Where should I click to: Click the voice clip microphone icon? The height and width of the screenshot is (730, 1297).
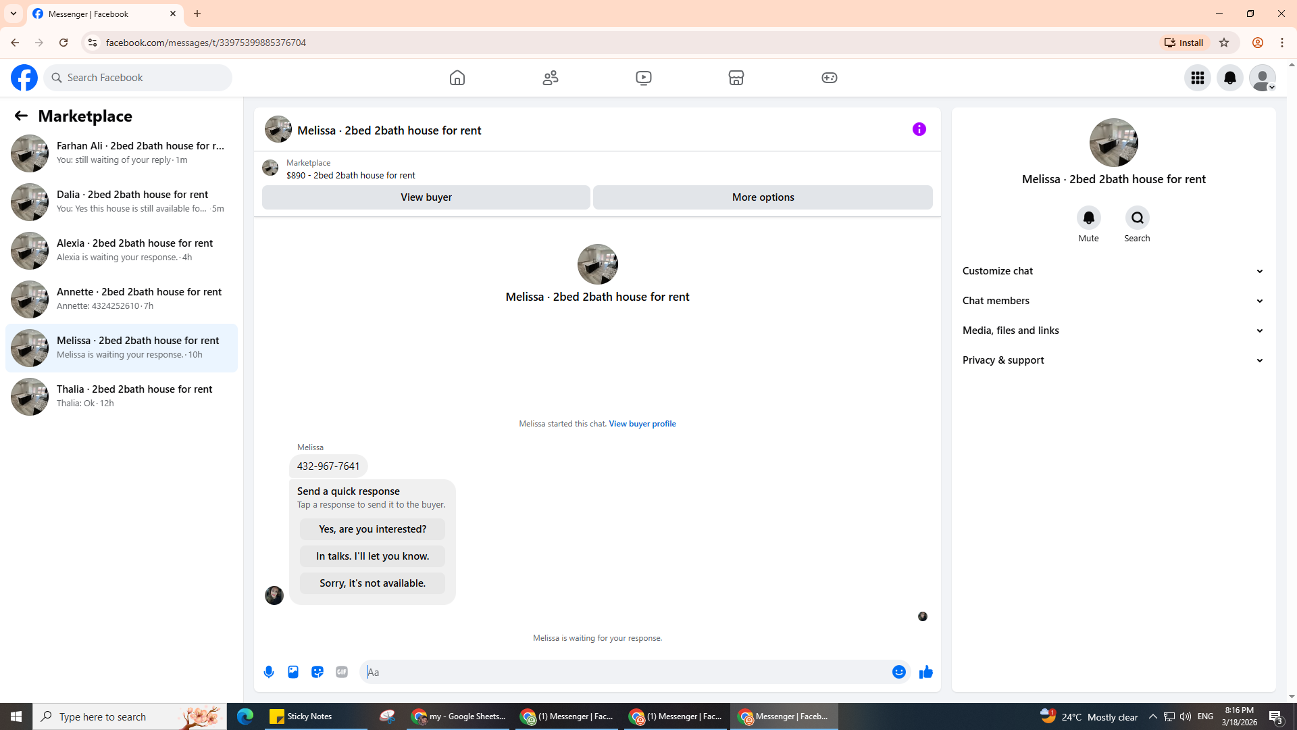(x=269, y=672)
